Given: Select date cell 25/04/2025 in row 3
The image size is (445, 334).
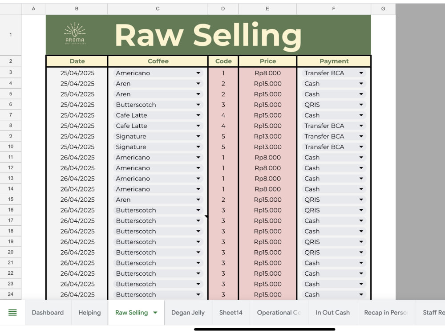Looking at the screenshot, I should [77, 73].
